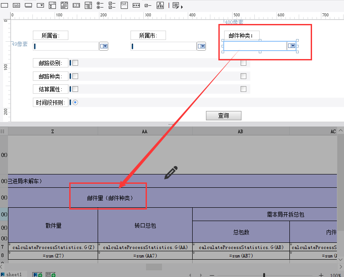This screenshot has width=344, height=277.
Task: Select the label widget icon in toolbar
Action: coord(16,5)
